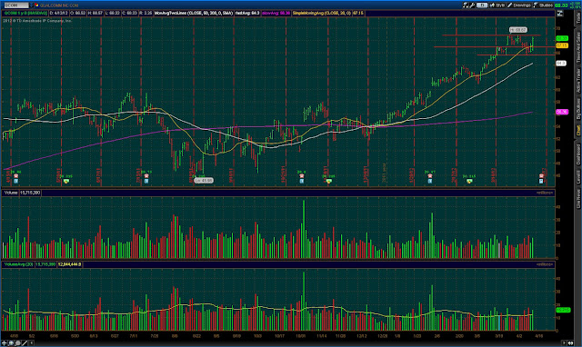The width and height of the screenshot is (582, 347).
Task: Open the Drawings tool menu
Action: pos(519,5)
